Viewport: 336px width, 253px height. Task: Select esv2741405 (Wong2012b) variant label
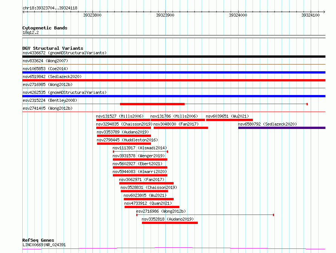click(x=48, y=108)
